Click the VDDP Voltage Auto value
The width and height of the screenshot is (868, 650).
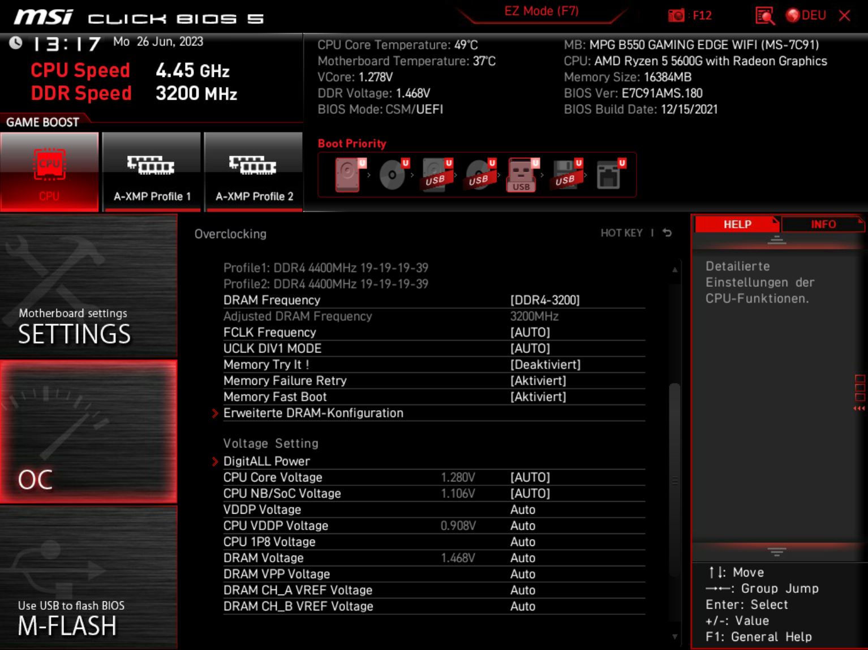(523, 510)
